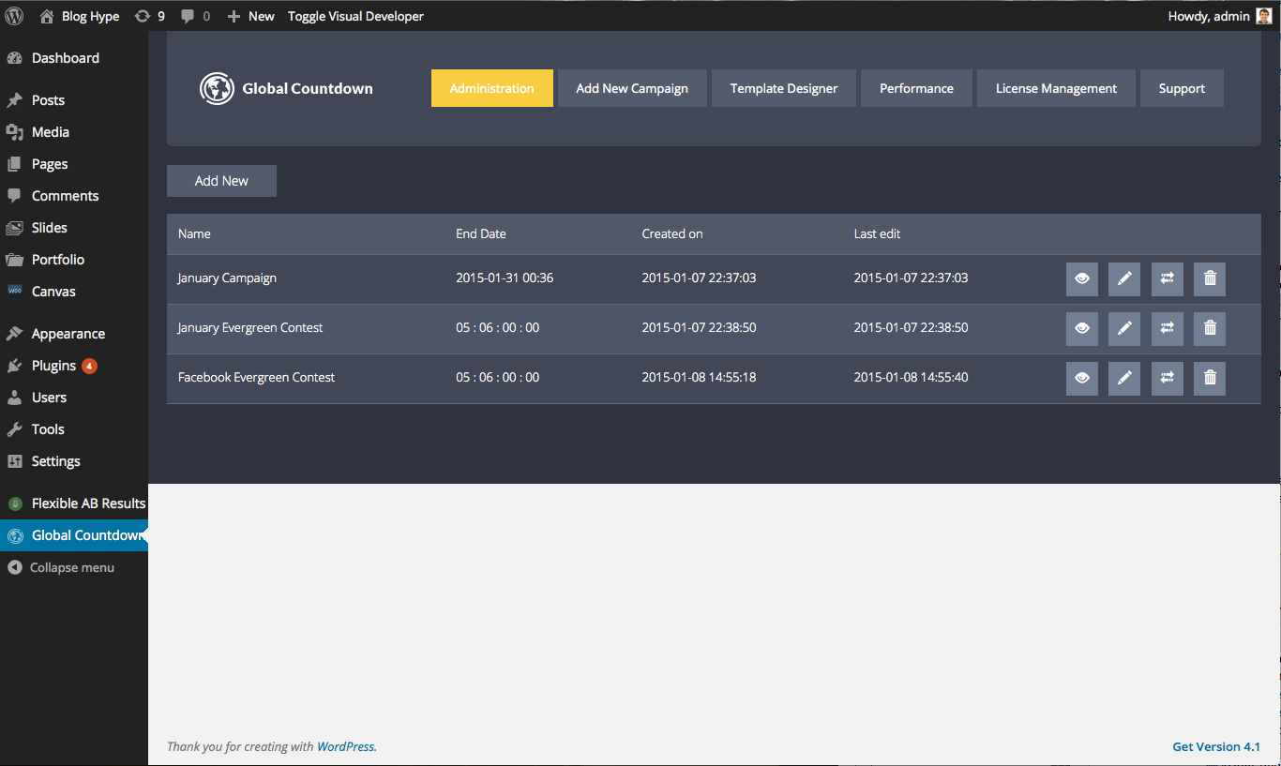Open updates indicator showing 9

150,16
